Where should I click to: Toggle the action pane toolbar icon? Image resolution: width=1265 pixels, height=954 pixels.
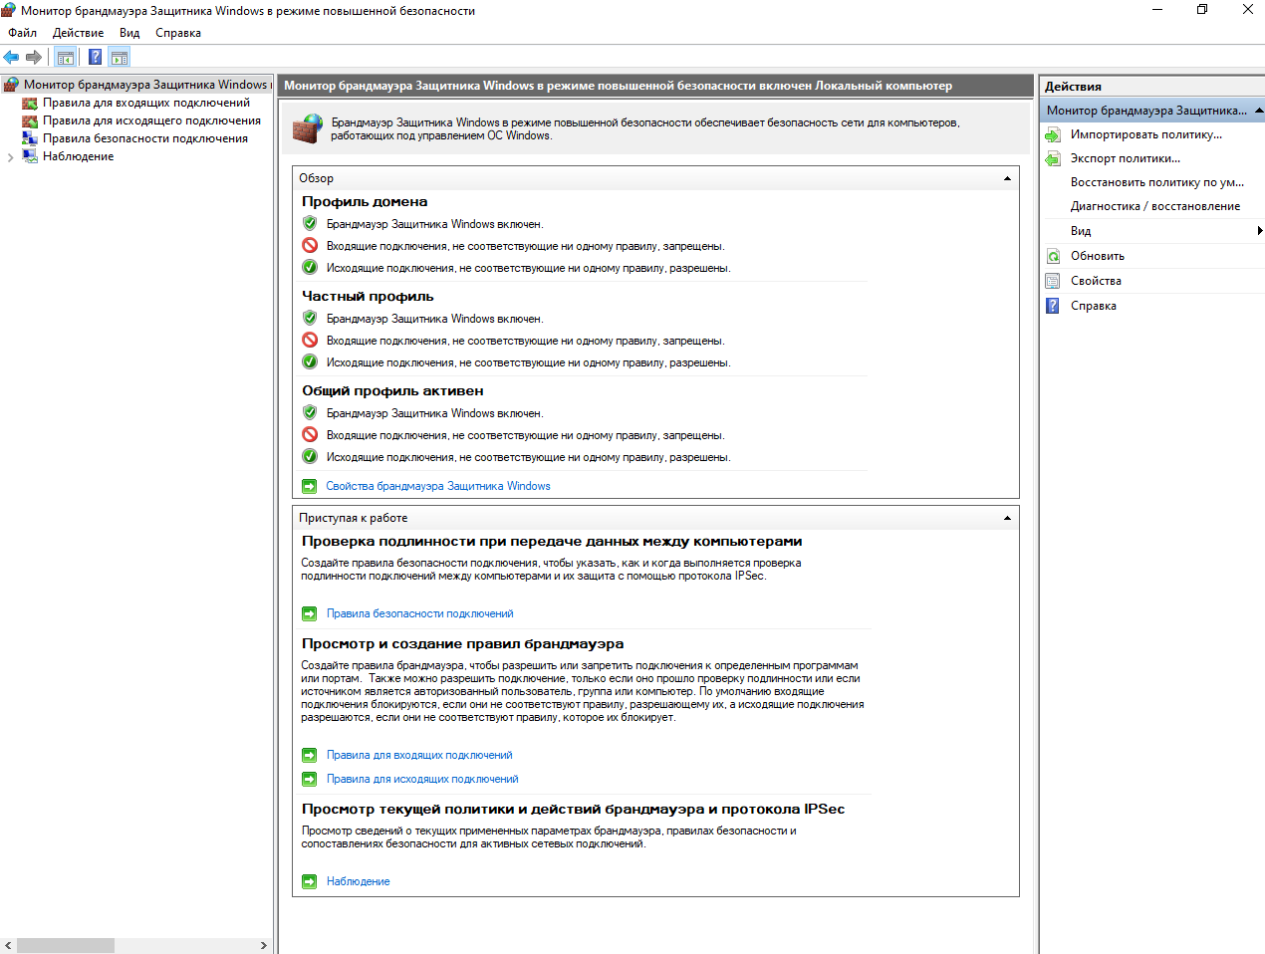point(120,58)
